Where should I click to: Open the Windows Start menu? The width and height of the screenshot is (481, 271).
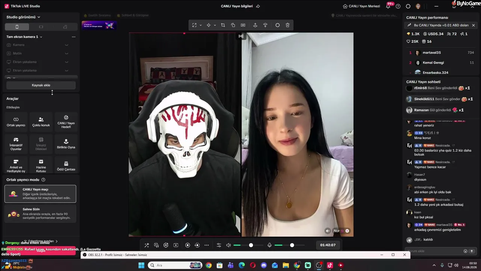click(141, 265)
